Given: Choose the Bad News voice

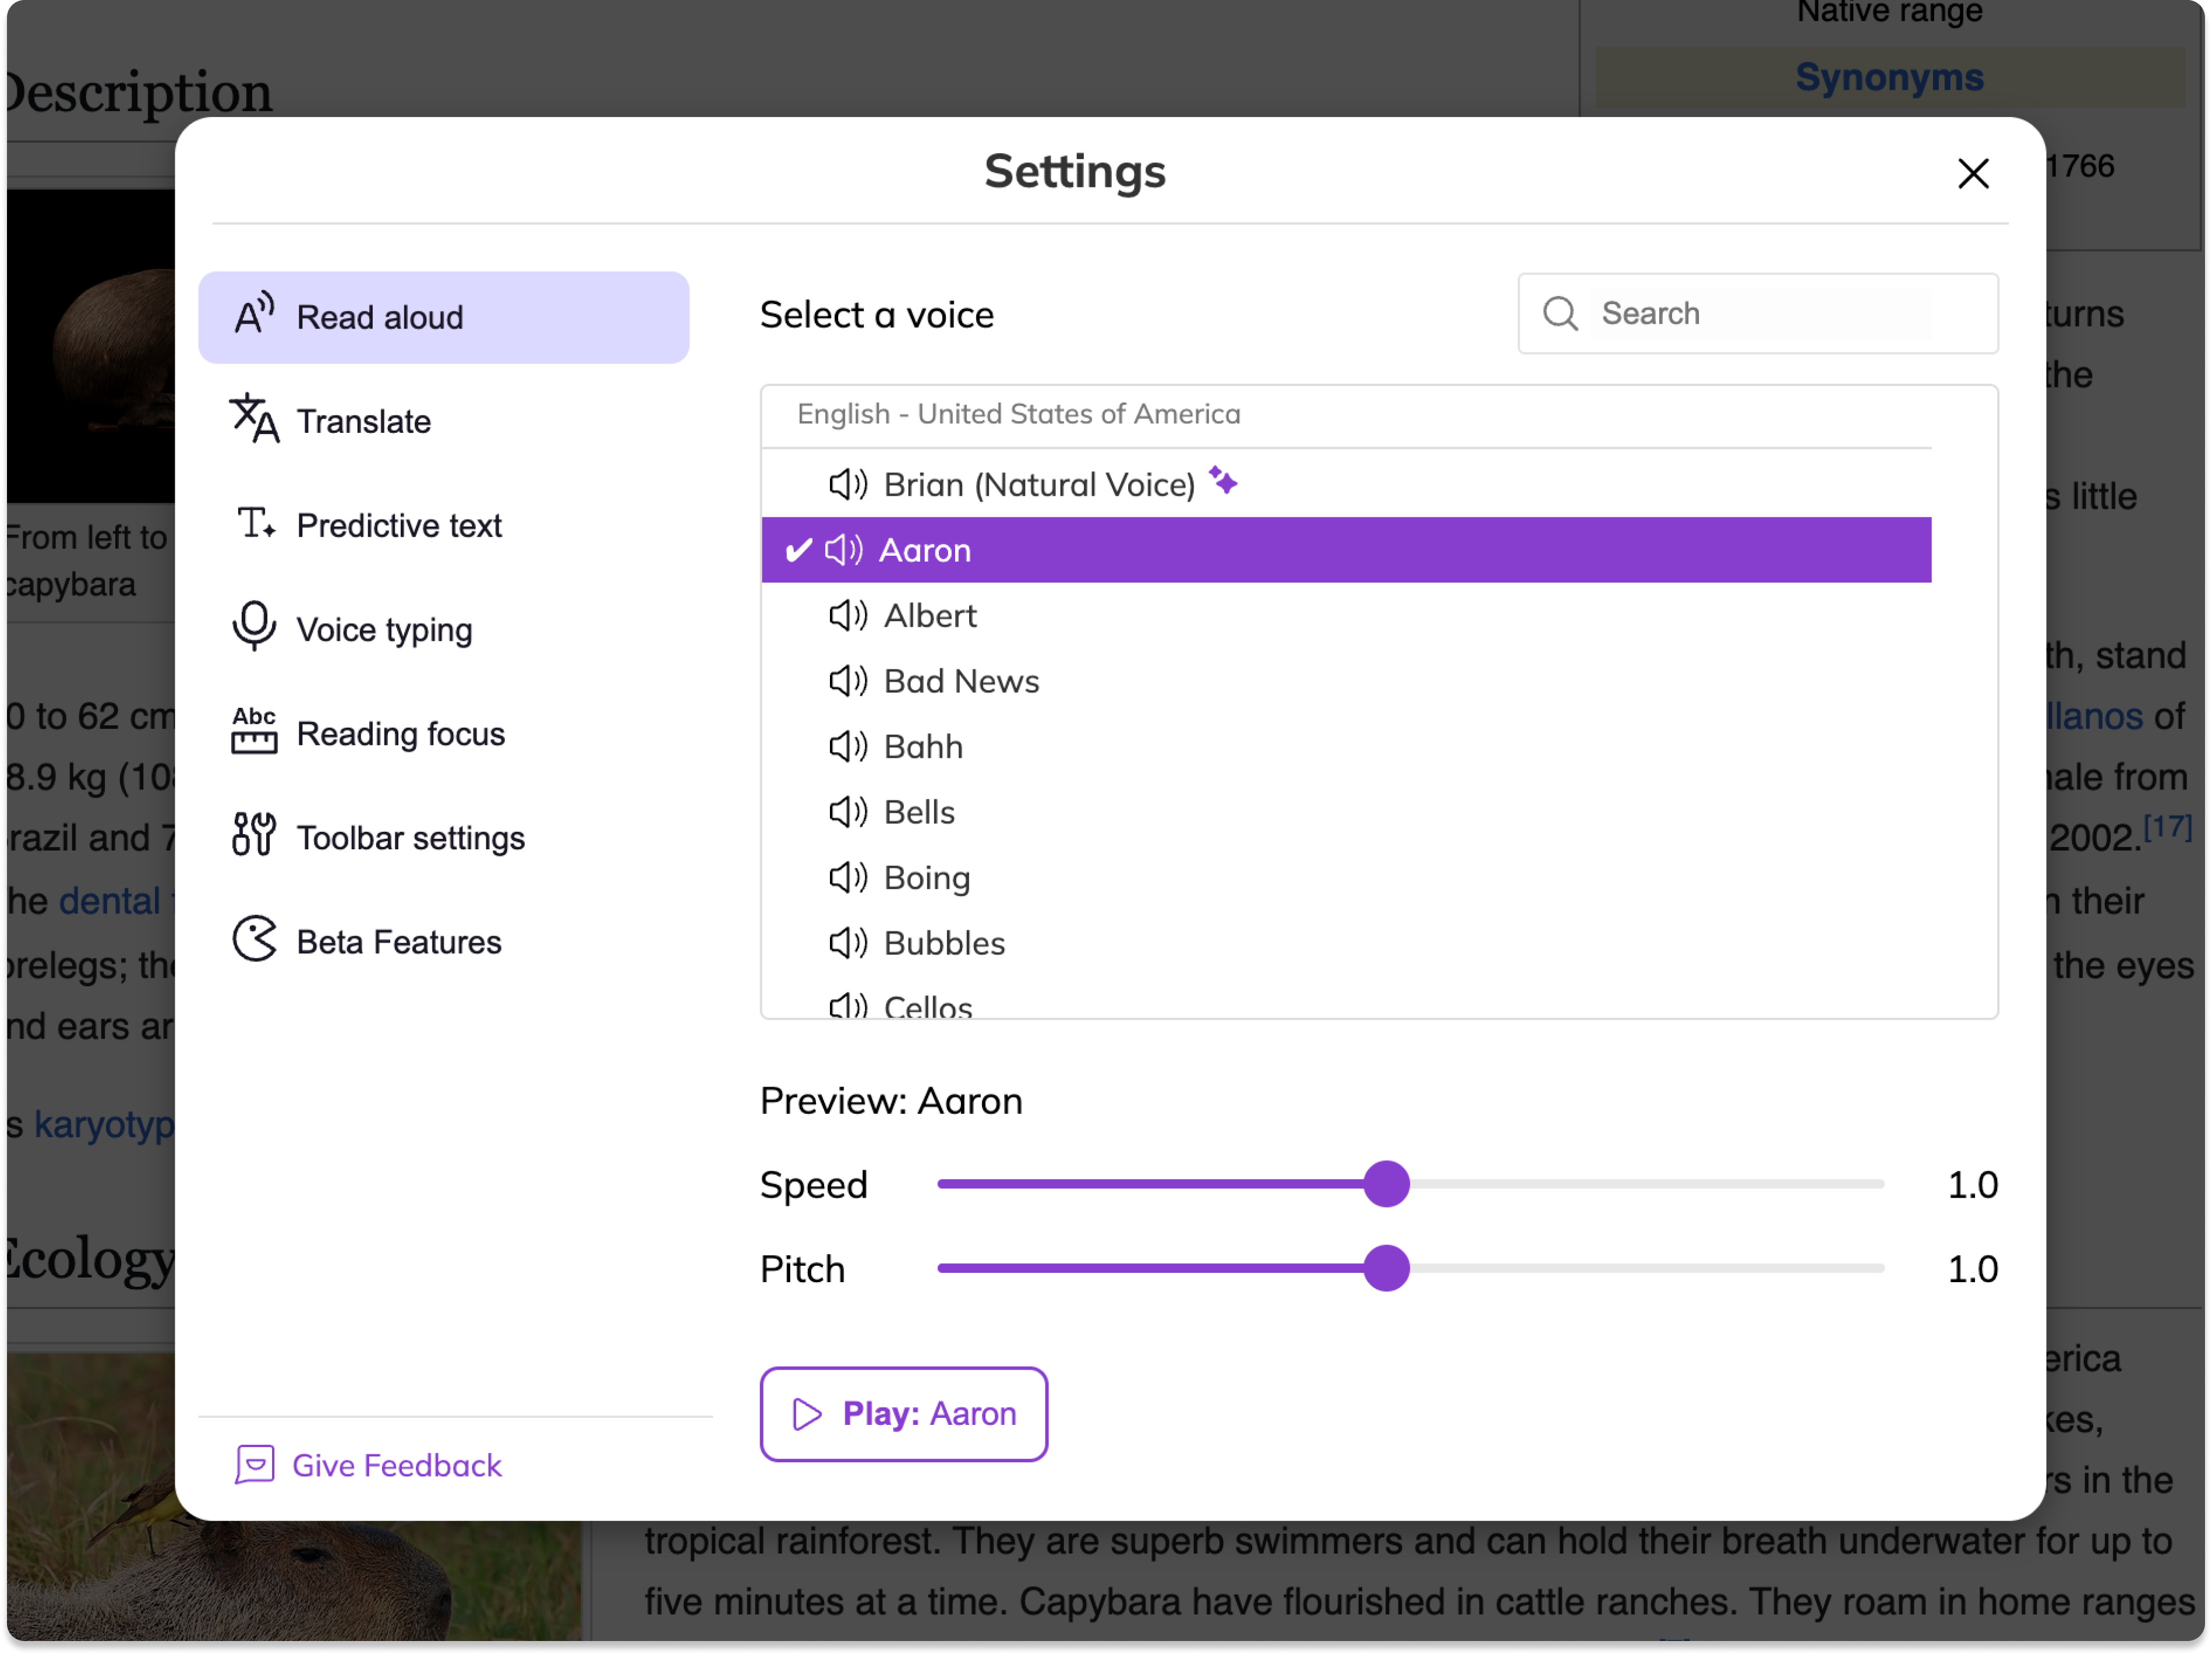Looking at the screenshot, I should 1346,680.
